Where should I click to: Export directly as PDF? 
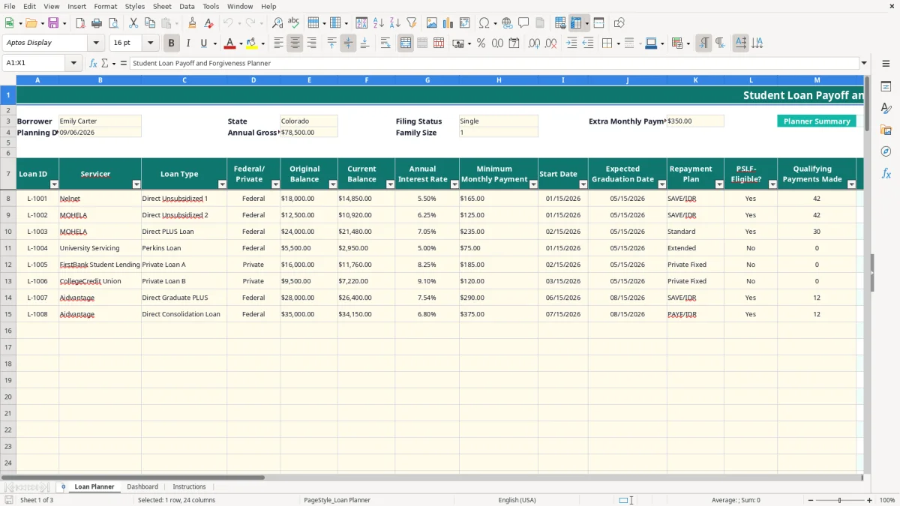point(80,23)
